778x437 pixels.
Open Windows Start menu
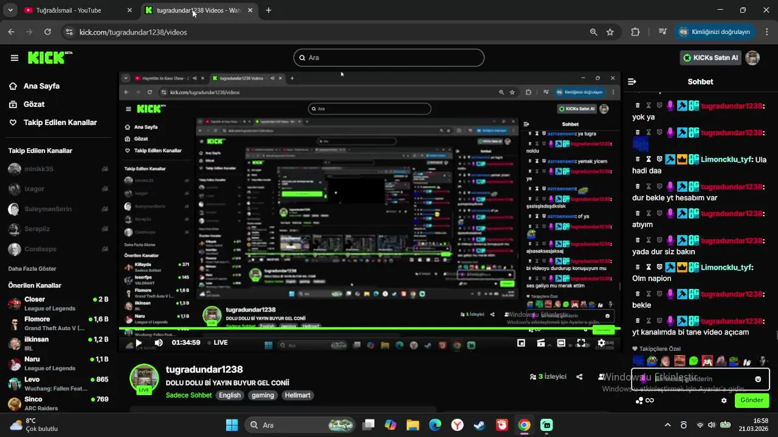(232, 425)
